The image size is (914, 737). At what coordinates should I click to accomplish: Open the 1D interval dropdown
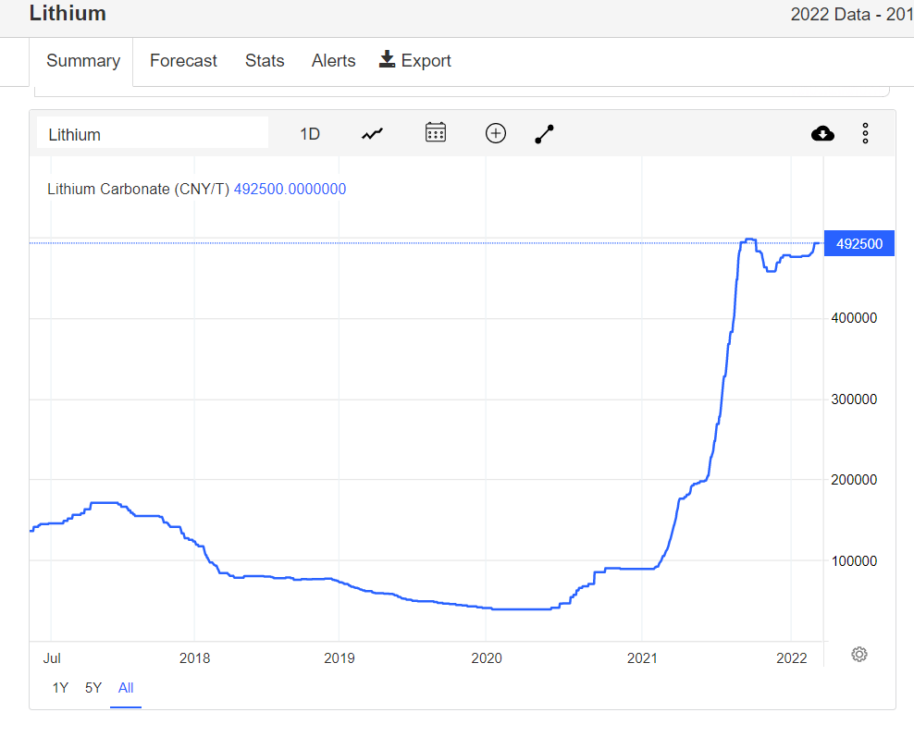(310, 134)
